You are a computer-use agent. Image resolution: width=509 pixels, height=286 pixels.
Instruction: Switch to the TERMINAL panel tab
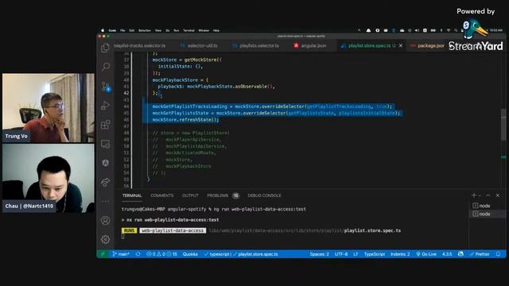(x=132, y=195)
